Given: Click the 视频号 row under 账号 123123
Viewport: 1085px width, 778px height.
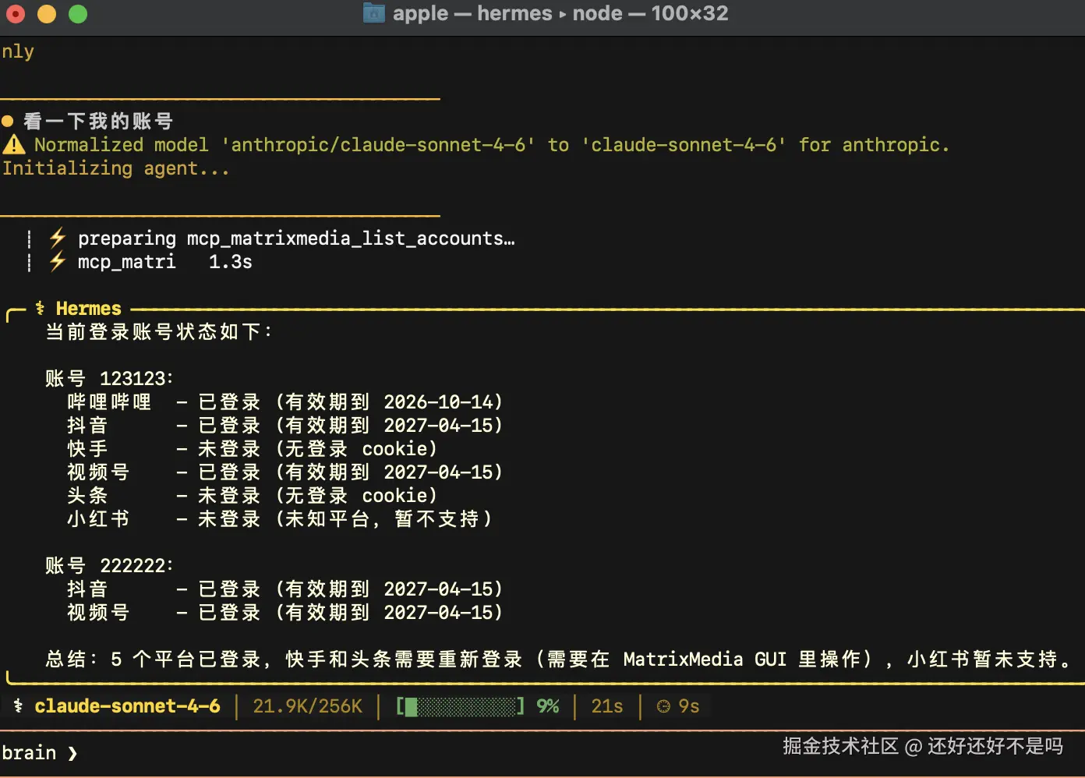Looking at the screenshot, I should tap(285, 472).
